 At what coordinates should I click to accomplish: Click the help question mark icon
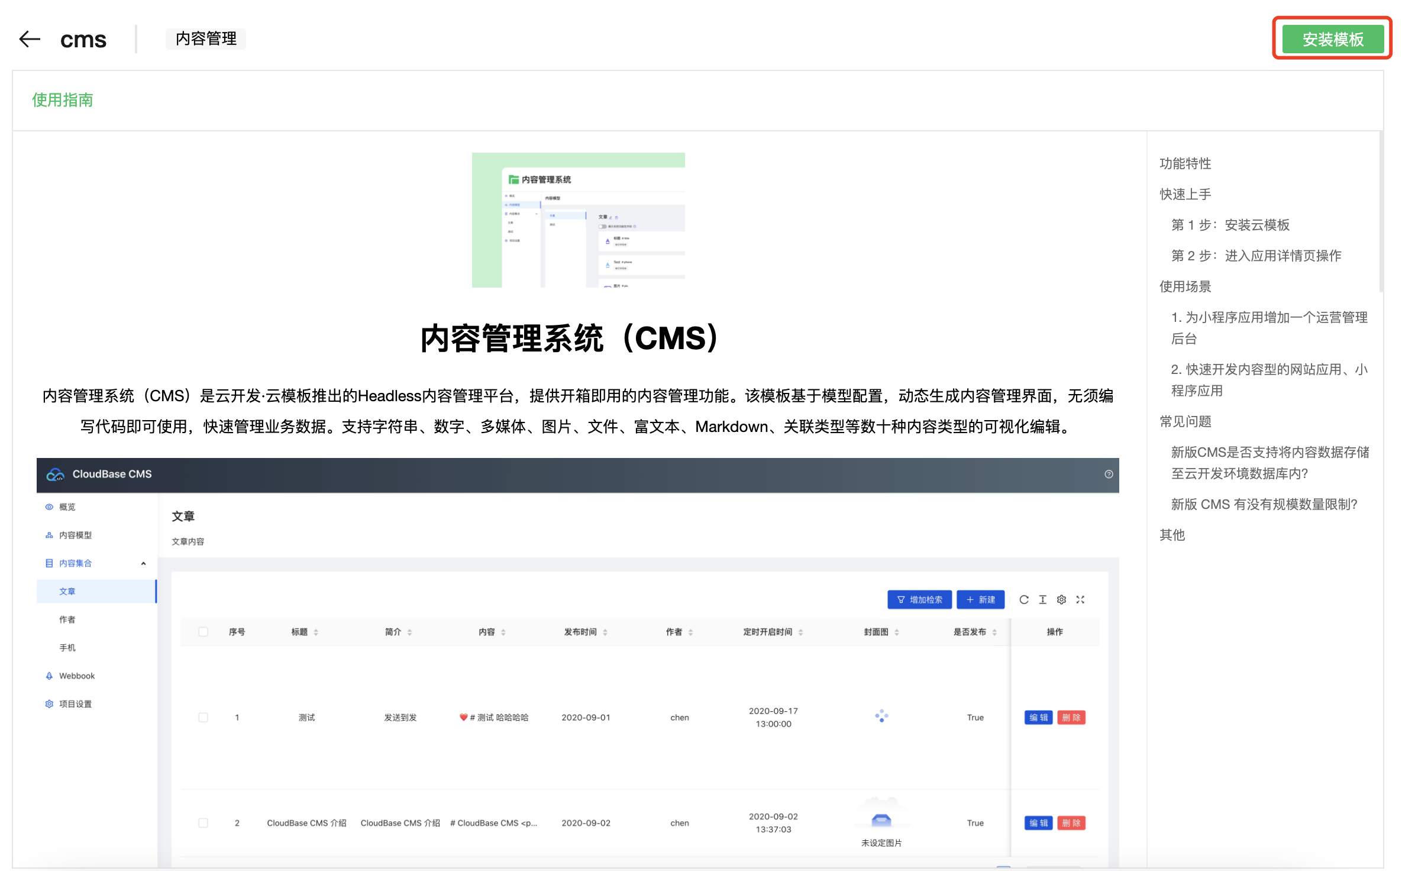(x=1109, y=474)
